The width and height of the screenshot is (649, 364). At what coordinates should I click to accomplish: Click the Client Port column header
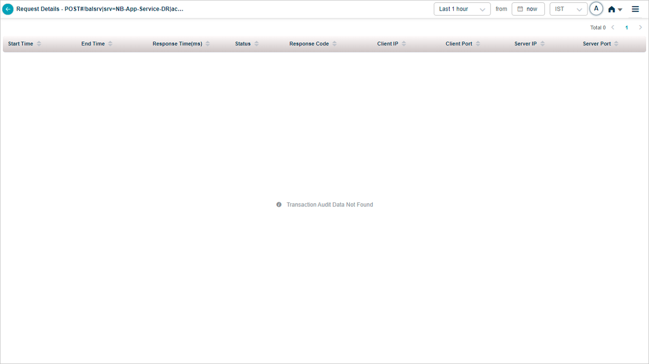point(459,44)
